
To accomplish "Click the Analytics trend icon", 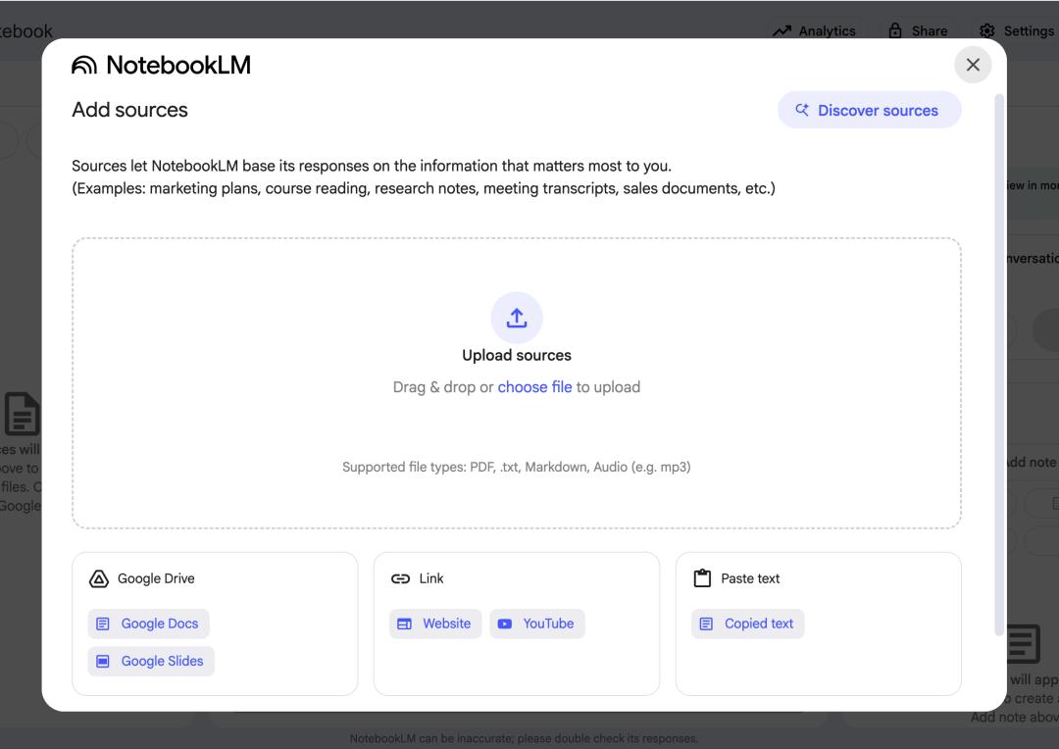I will click(x=782, y=31).
